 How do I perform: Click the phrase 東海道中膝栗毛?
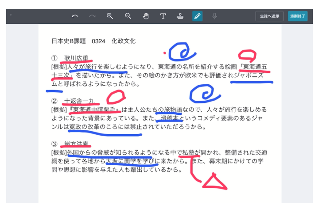click(x=94, y=110)
